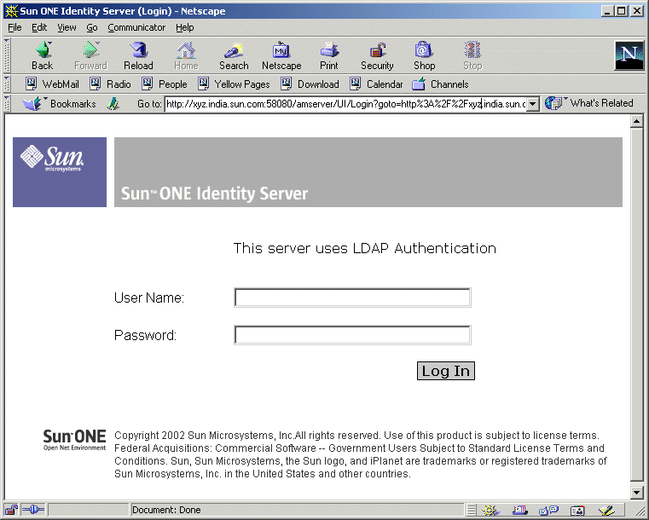Open the People personal toolbar link

coord(165,84)
